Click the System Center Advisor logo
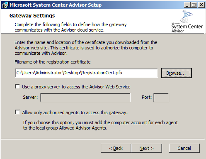This screenshot has height=159, width=206. [x=187, y=21]
